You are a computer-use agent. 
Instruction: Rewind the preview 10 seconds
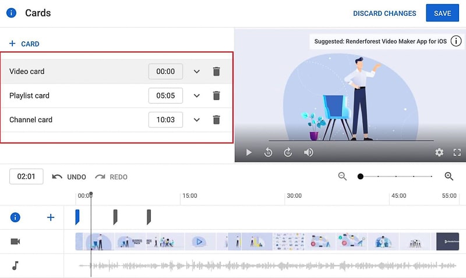point(268,152)
